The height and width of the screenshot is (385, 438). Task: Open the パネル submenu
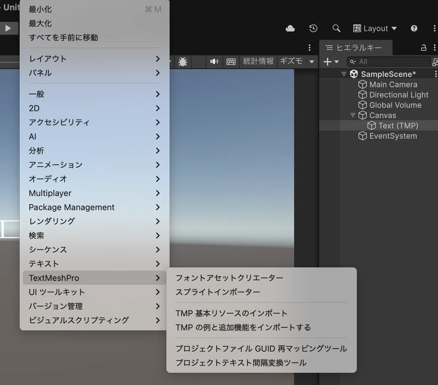tap(95, 73)
